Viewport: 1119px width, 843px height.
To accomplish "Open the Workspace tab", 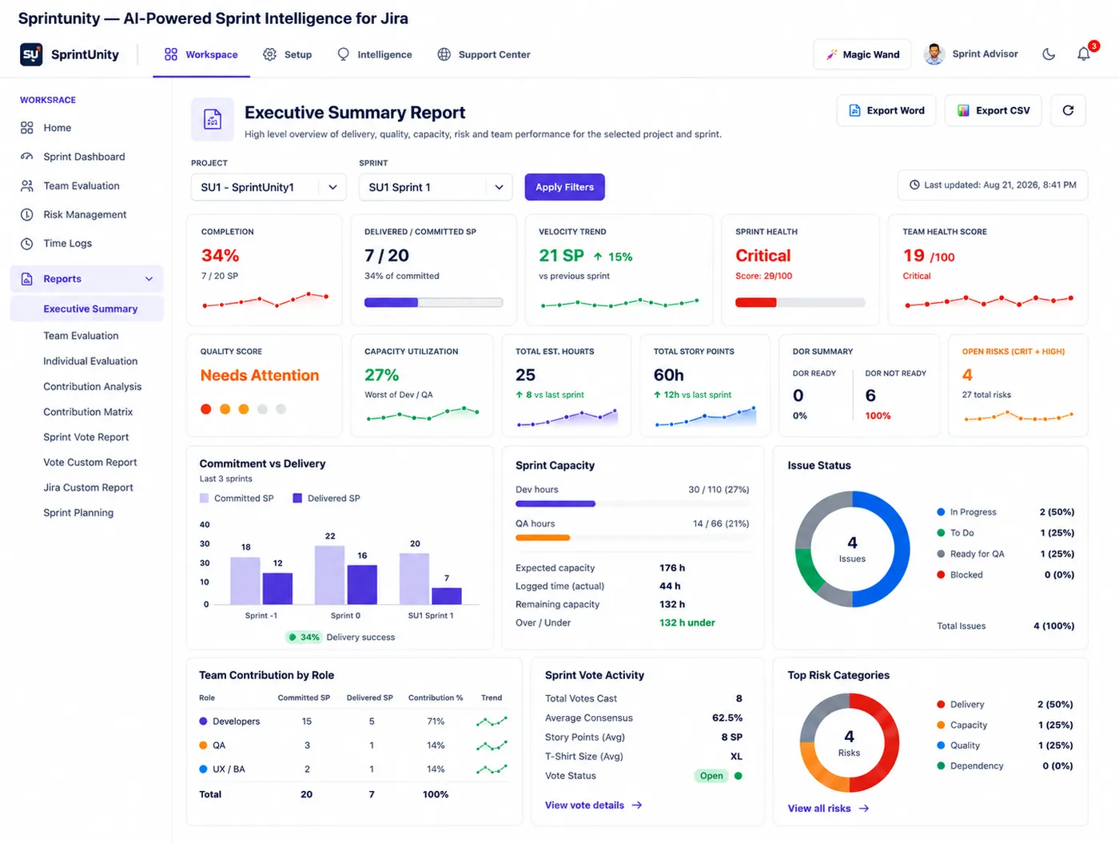I will 201,54.
